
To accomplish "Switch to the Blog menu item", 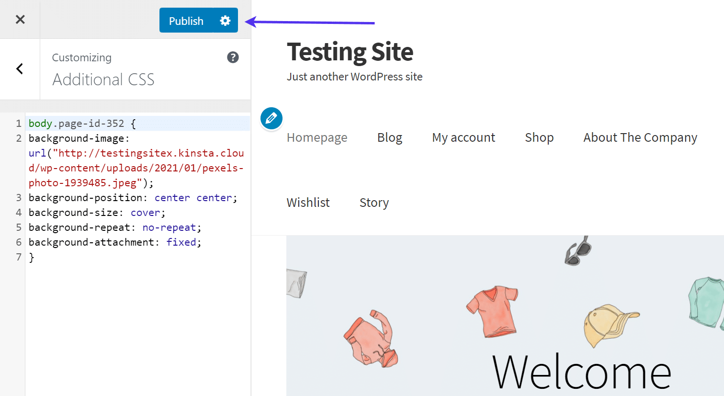I will click(389, 137).
